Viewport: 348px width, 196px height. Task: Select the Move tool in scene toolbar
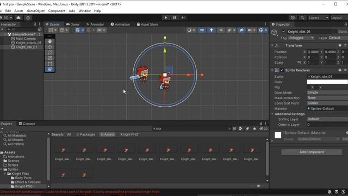(x=49, y=47)
